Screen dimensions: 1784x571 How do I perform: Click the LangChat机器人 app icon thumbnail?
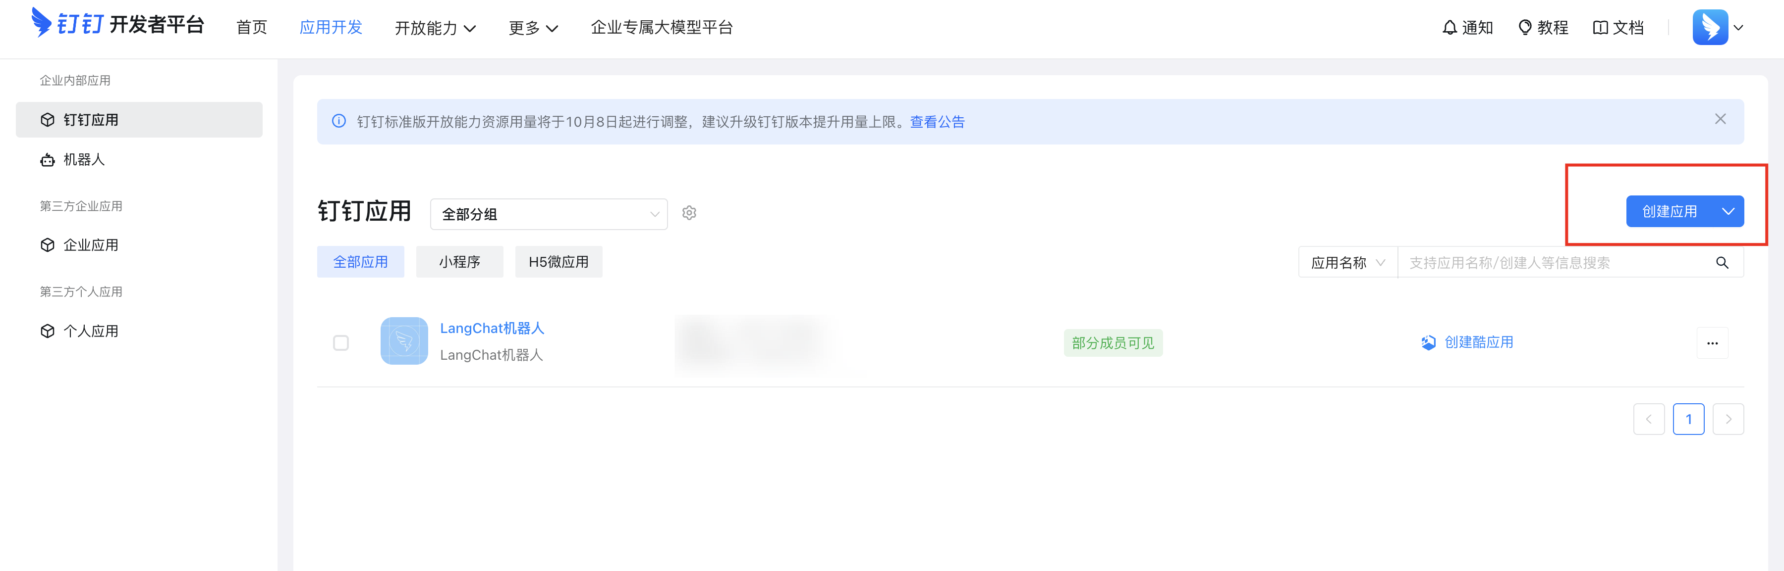click(x=404, y=341)
